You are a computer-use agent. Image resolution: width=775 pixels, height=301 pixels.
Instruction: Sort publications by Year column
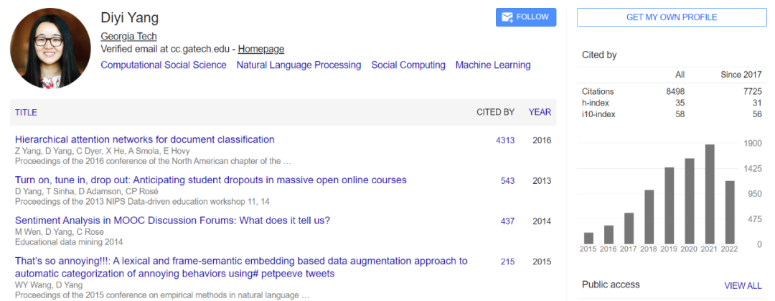[x=540, y=112]
